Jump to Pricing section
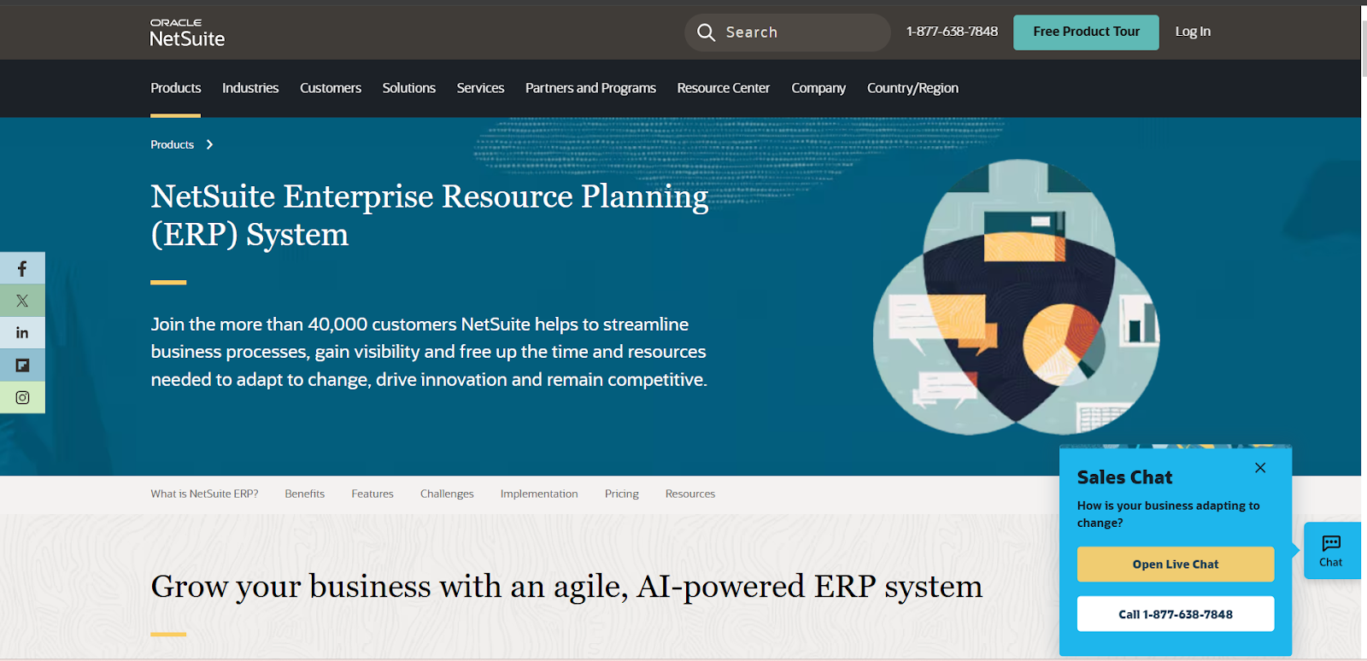The height and width of the screenshot is (661, 1367). (x=622, y=494)
